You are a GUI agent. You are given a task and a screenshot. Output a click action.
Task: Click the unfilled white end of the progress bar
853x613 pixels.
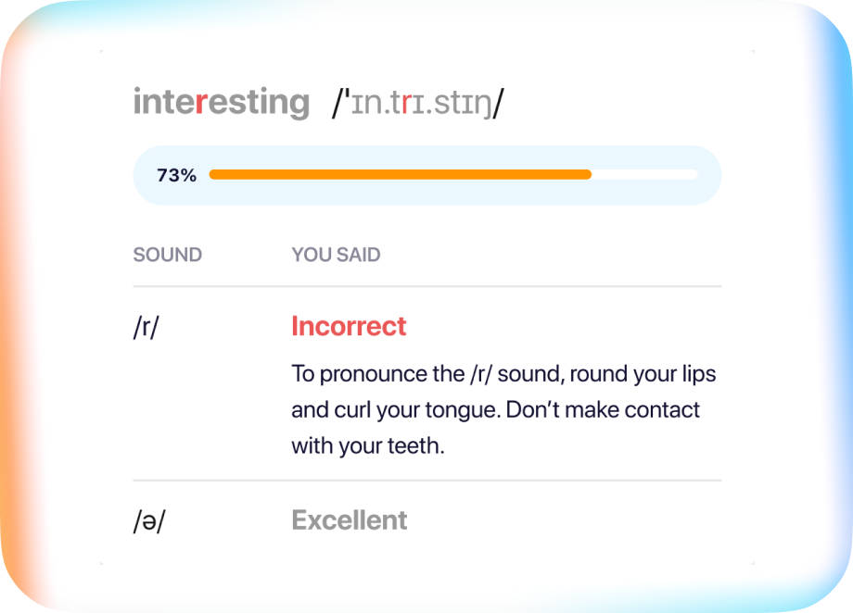(x=645, y=174)
